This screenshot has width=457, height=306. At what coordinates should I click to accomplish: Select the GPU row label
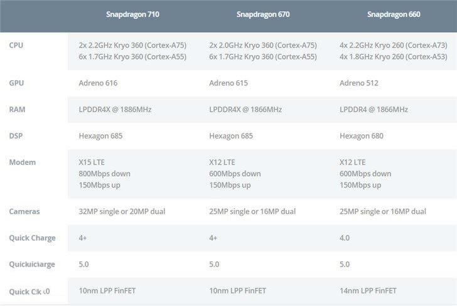tap(16, 83)
